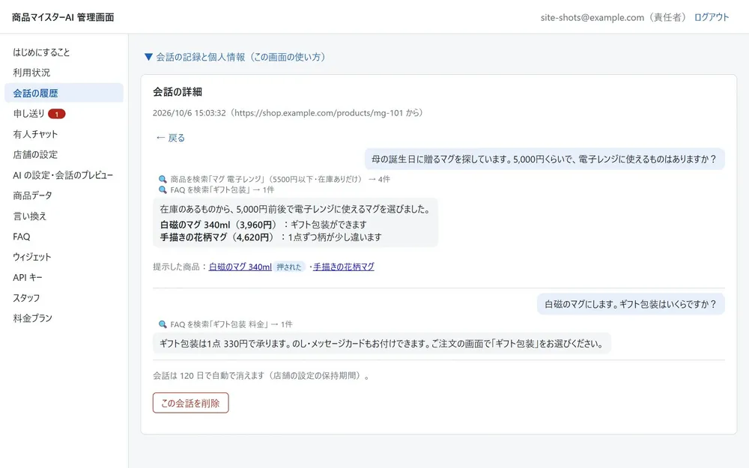Click magnifier icon beside 商品を検索「マグ 電子レンジ」
The height and width of the screenshot is (468, 749).
[x=163, y=179]
